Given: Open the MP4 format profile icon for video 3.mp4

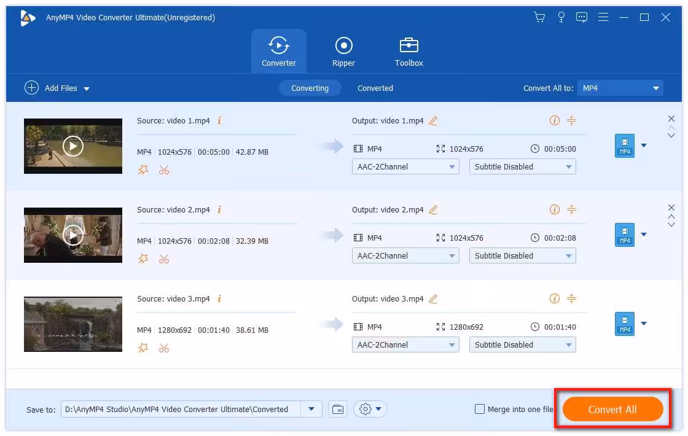Looking at the screenshot, I should [625, 324].
